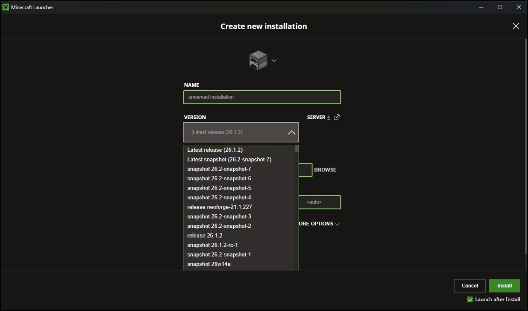Click the resolution <auto> field
The height and width of the screenshot is (311, 528).
pos(320,202)
